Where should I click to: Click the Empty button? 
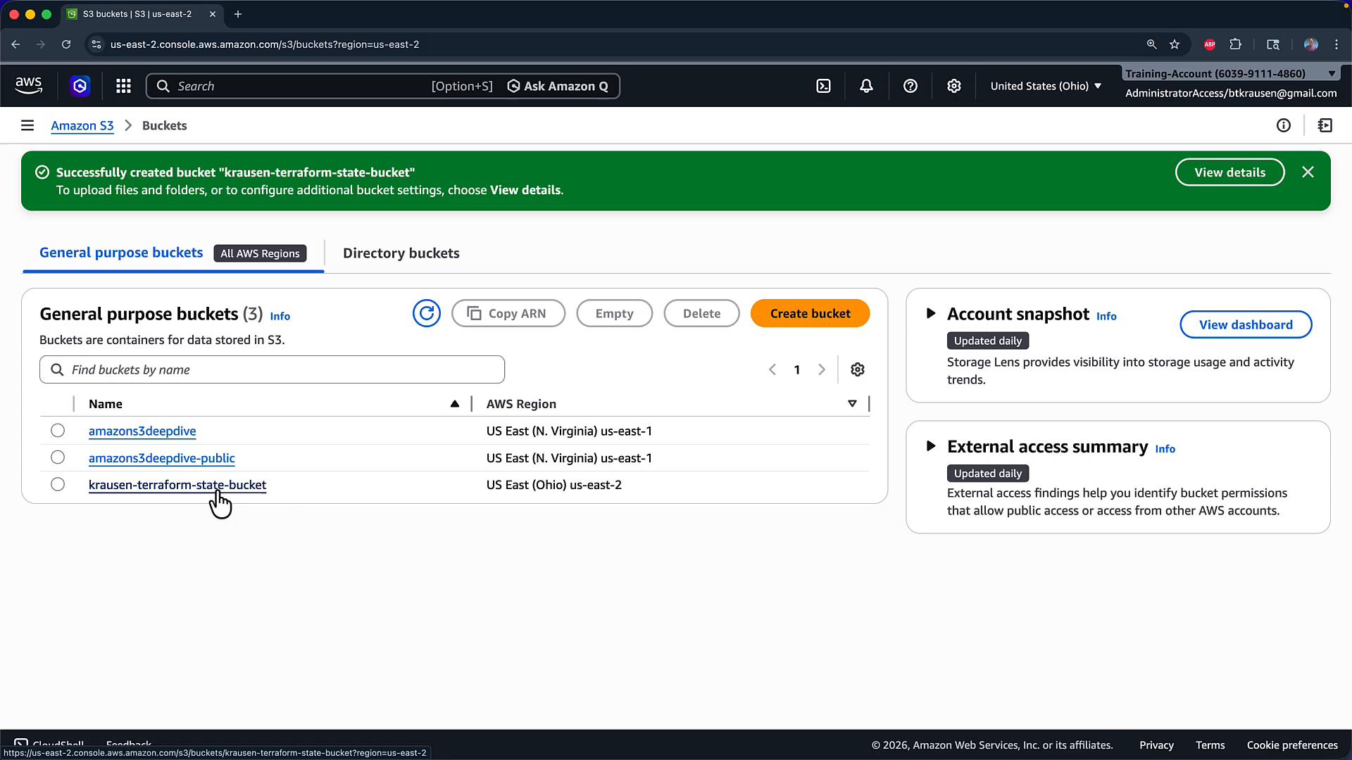click(614, 313)
